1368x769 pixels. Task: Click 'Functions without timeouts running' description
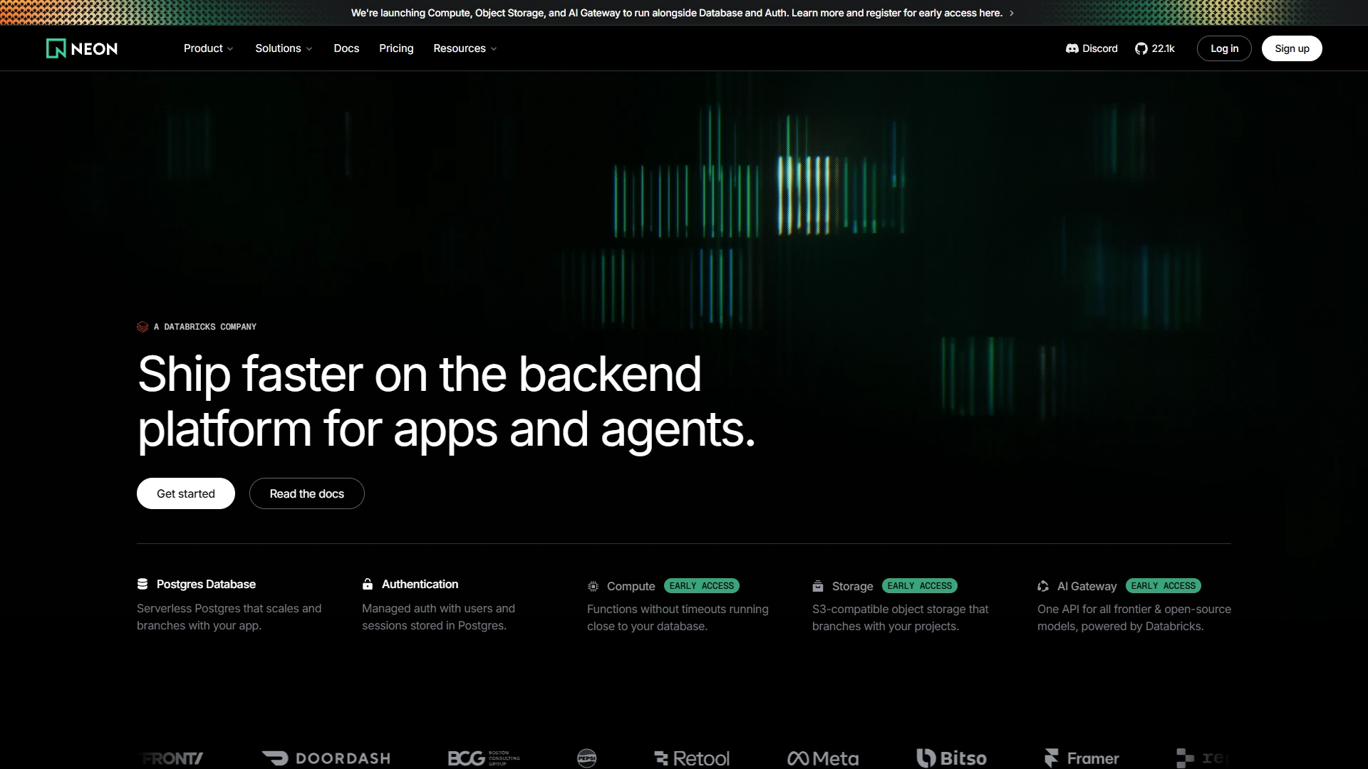(678, 617)
